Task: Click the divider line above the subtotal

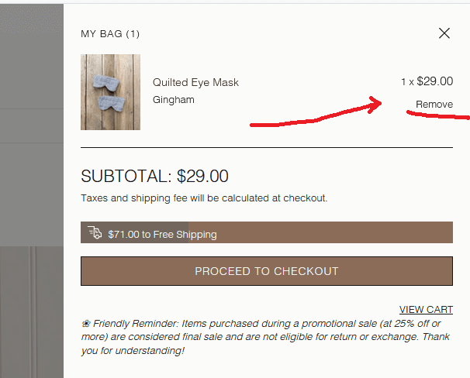Action: (x=266, y=147)
